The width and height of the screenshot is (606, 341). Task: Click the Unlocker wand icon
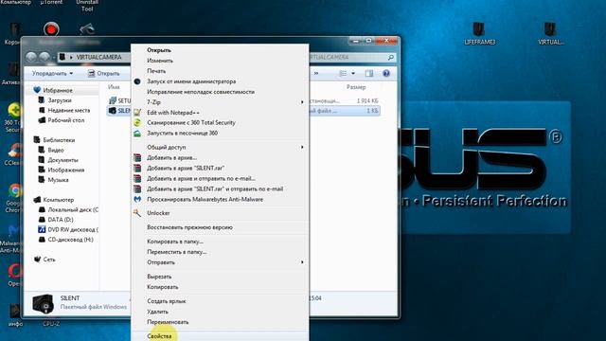click(137, 213)
